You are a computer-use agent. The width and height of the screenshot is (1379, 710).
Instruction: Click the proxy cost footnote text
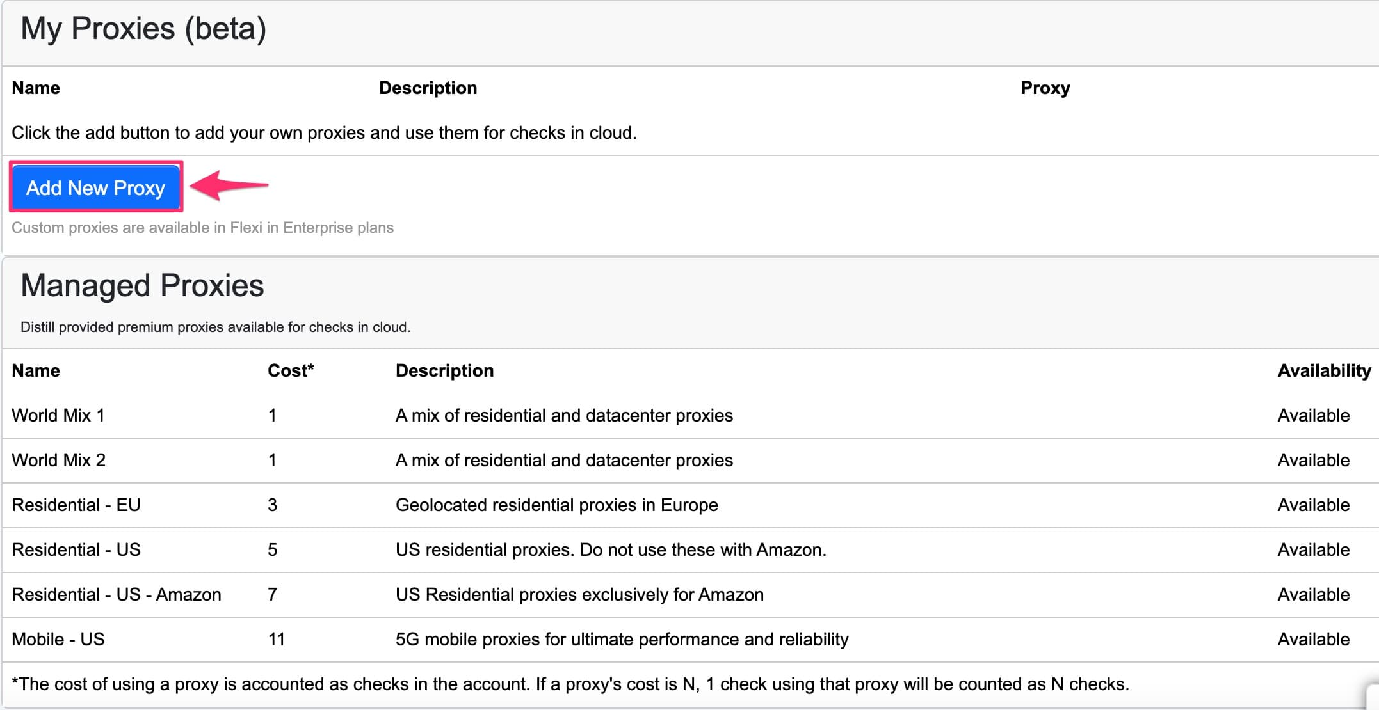pyautogui.click(x=570, y=683)
